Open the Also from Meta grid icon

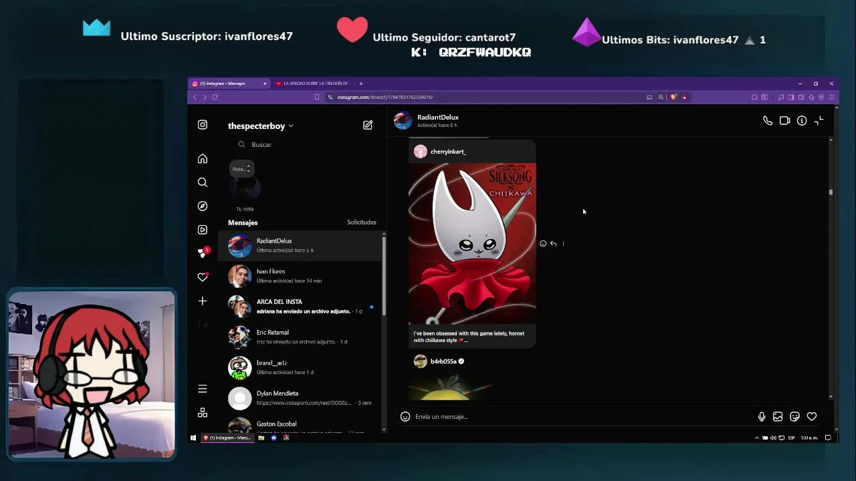tap(203, 413)
